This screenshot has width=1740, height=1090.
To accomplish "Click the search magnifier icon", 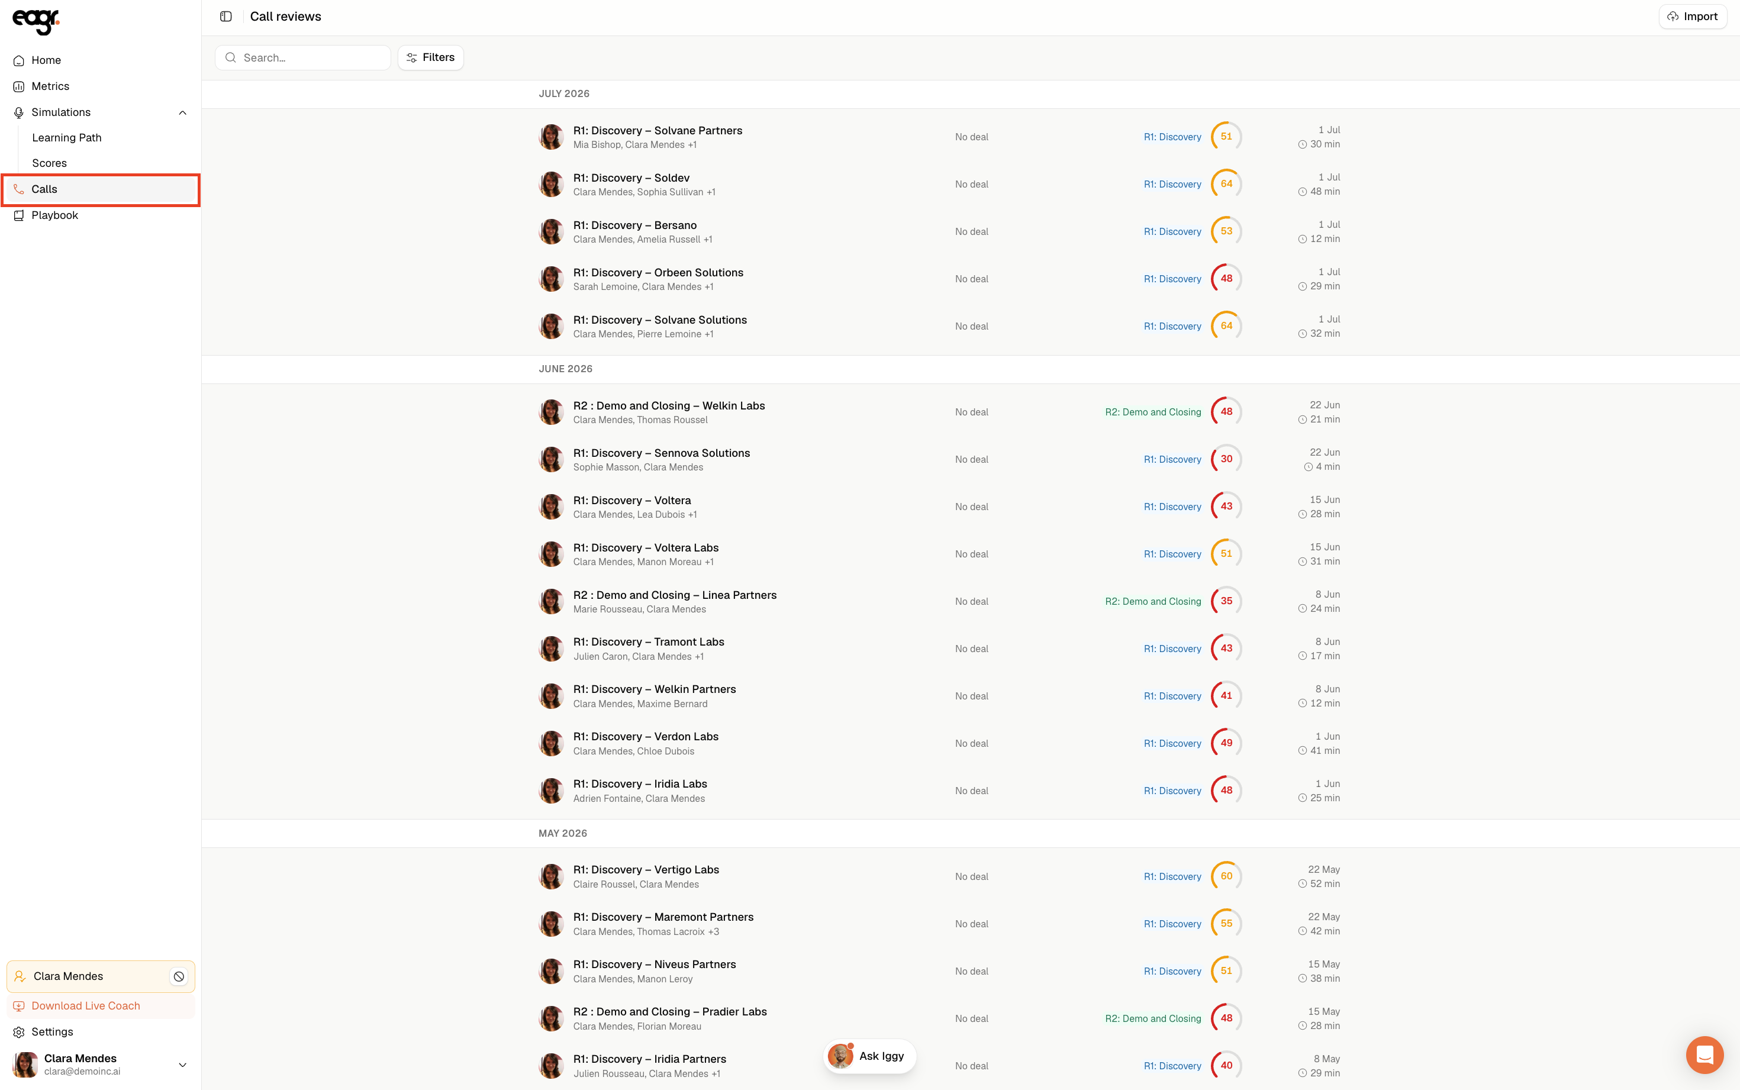I will tap(231, 57).
